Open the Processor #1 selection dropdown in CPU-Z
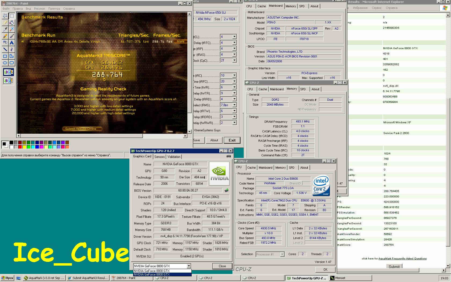 (x=282, y=254)
